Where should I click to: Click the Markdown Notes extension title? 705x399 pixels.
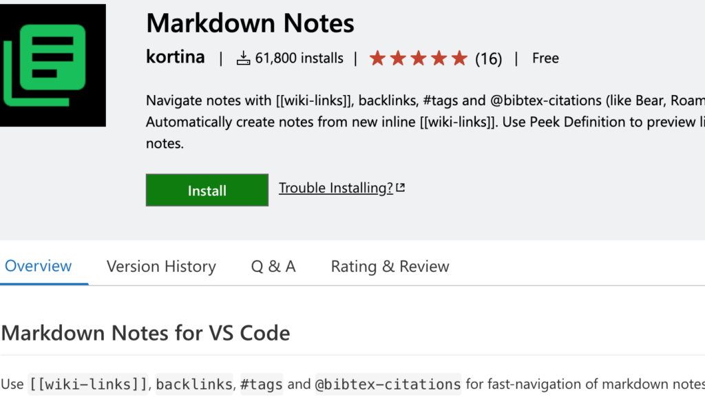pyautogui.click(x=250, y=23)
